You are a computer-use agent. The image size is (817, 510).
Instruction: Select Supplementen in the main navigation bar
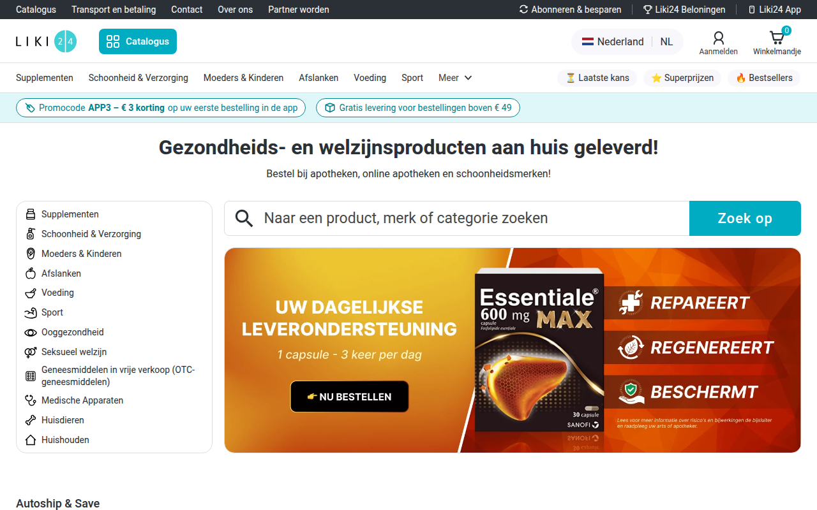coord(45,78)
